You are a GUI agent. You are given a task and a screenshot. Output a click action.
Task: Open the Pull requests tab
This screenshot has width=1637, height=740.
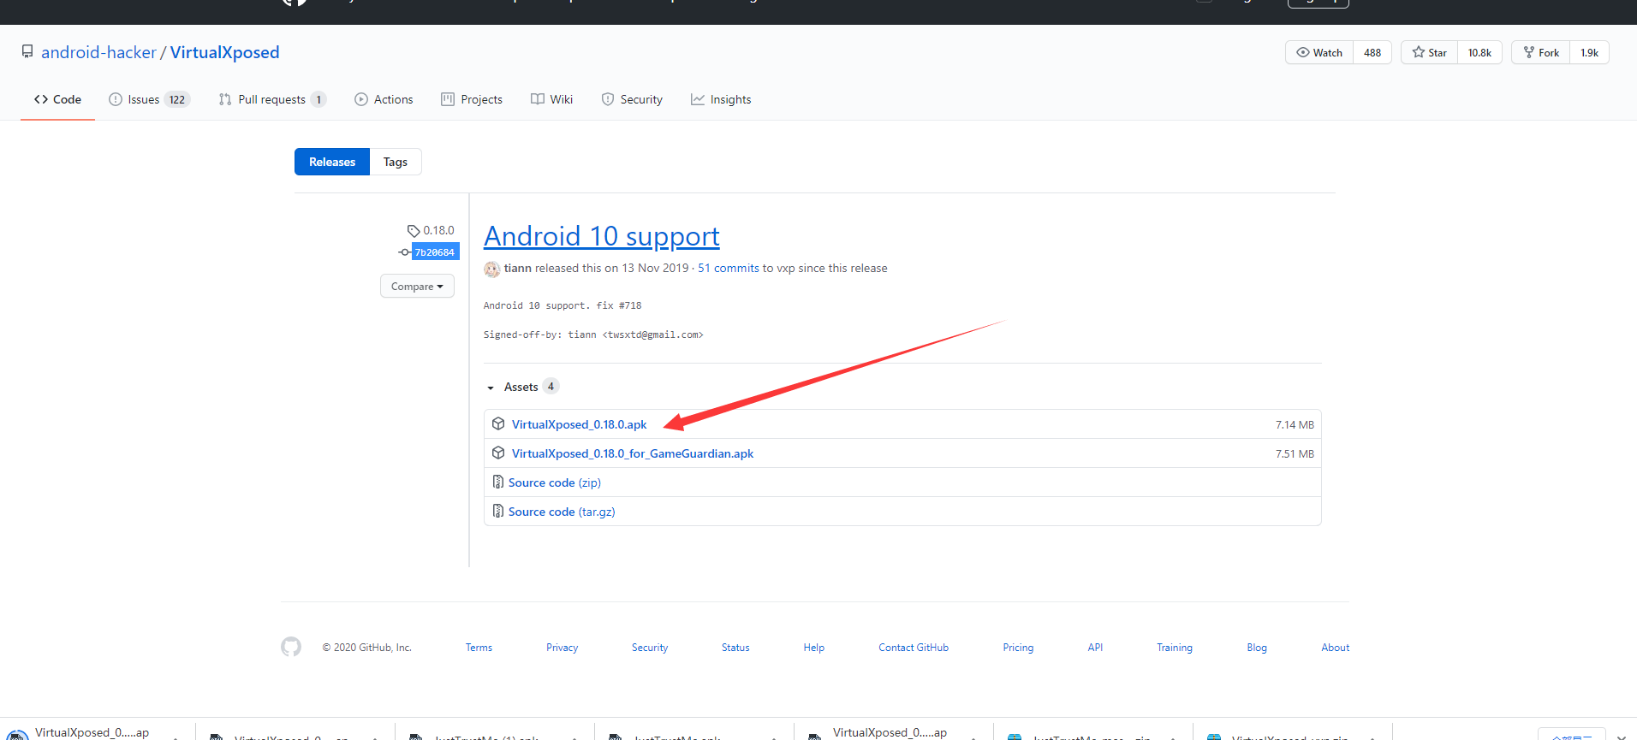click(x=271, y=99)
